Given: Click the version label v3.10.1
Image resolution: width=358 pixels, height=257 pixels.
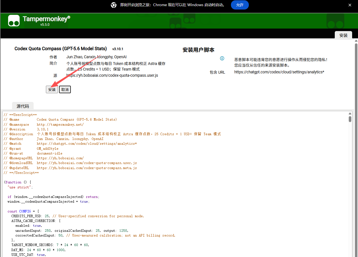Looking at the screenshot, I should [x=118, y=49].
